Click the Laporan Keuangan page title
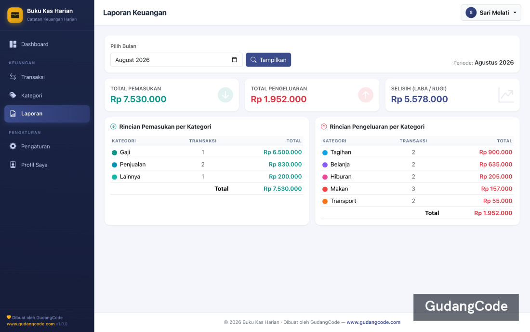 click(x=134, y=13)
